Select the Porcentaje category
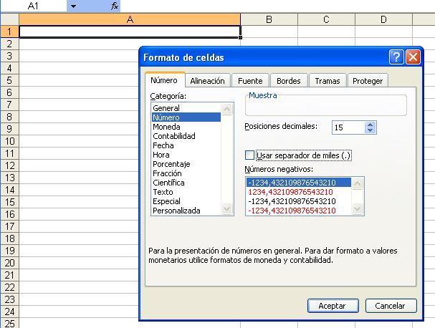435x328 pixels. pyautogui.click(x=171, y=164)
